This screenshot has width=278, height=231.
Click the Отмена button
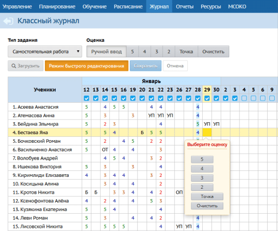point(175,66)
